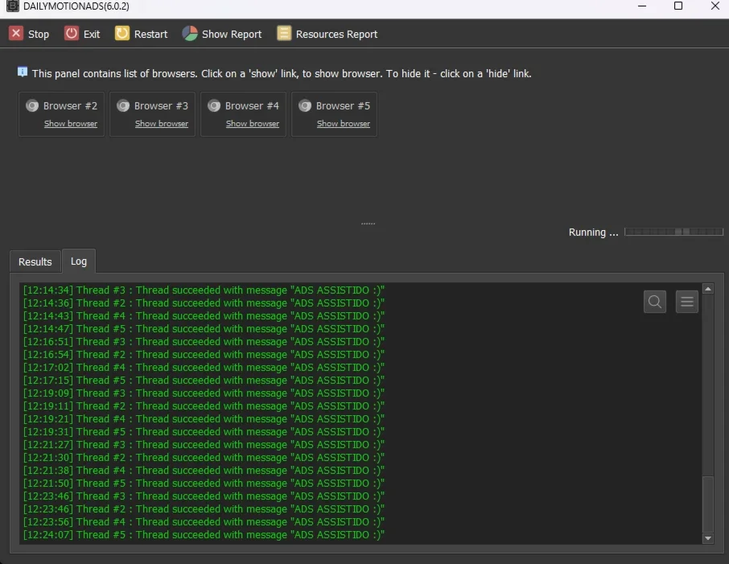Viewport: 729px width, 564px height.
Task: Click the yellow Restart icon
Action: (122, 34)
